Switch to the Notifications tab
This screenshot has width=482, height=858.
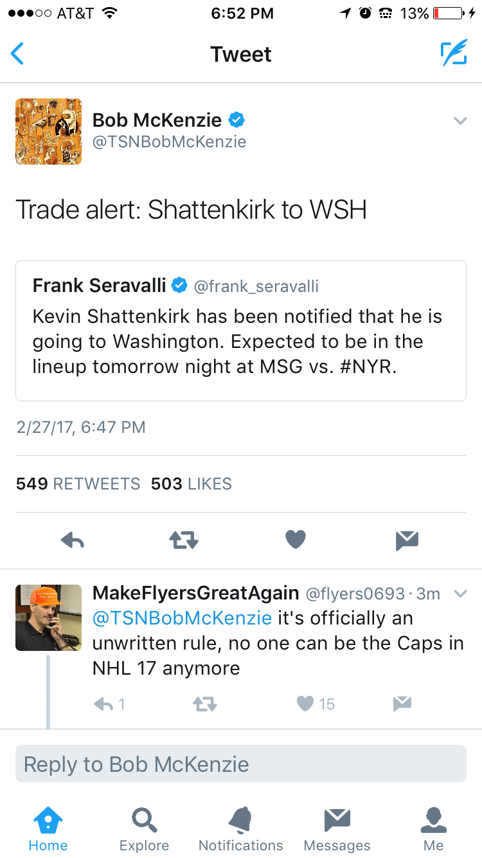pyautogui.click(x=241, y=830)
